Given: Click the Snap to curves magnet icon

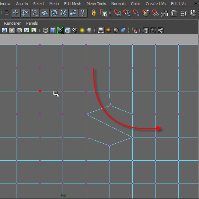Looking at the screenshot, I should click(126, 13).
